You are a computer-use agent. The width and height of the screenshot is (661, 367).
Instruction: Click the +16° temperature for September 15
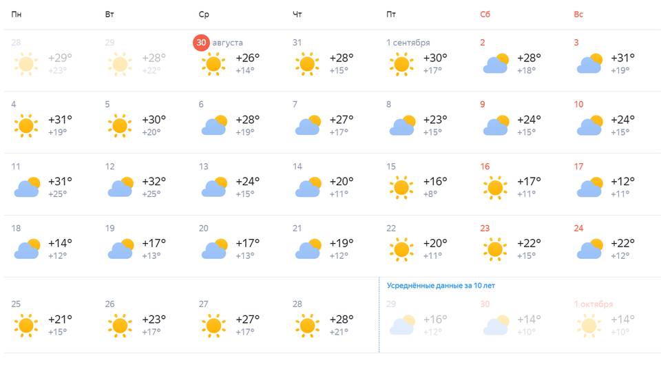[x=435, y=181]
